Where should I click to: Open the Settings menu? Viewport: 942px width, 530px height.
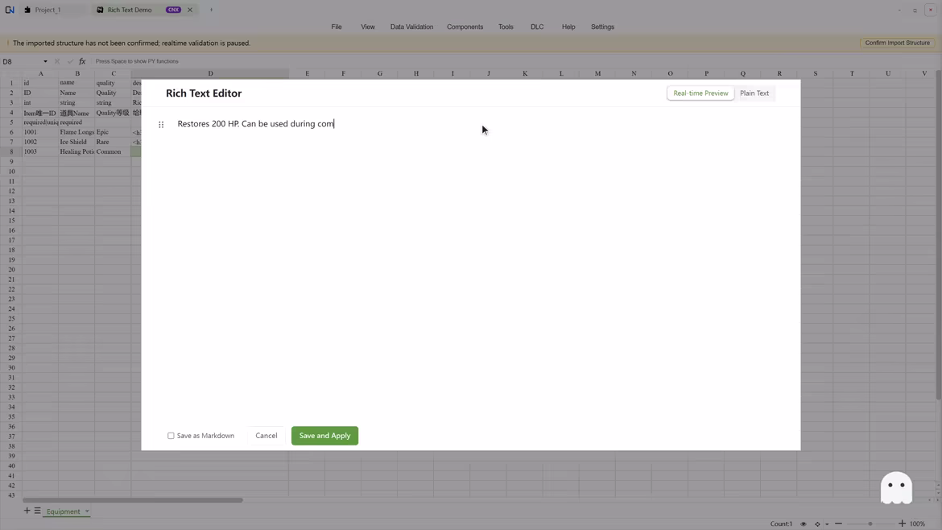point(602,27)
